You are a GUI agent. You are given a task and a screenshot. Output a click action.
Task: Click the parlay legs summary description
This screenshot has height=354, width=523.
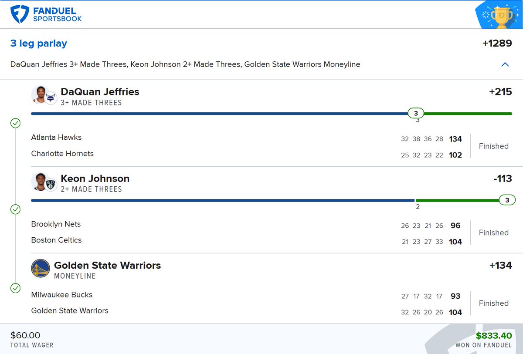coord(185,64)
